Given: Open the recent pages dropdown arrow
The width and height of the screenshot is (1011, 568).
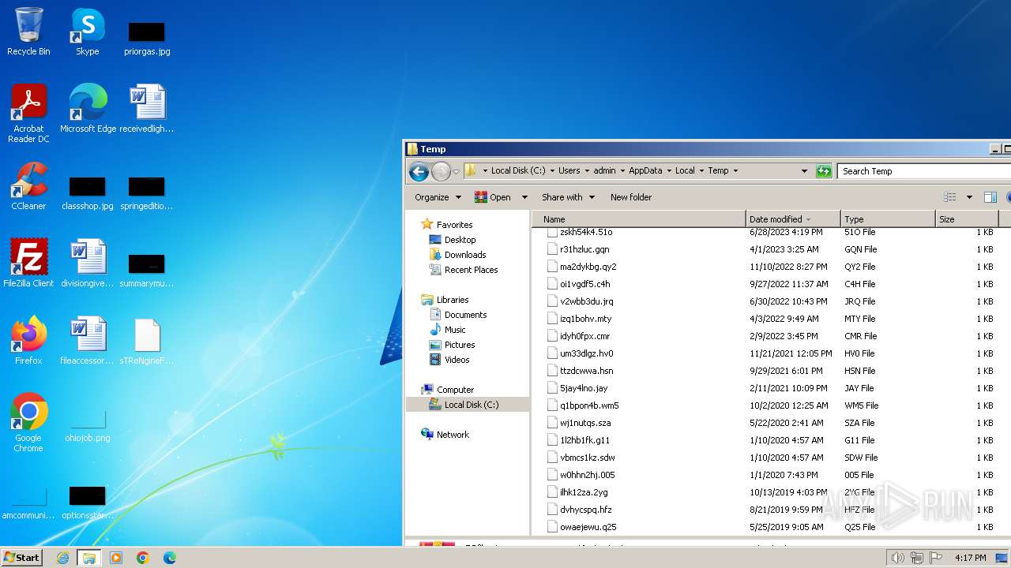Looking at the screenshot, I should [456, 171].
